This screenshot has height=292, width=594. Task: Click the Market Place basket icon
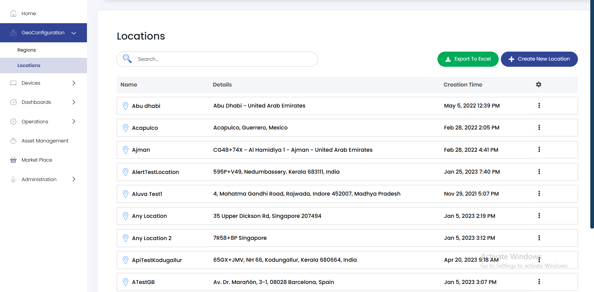(13, 160)
